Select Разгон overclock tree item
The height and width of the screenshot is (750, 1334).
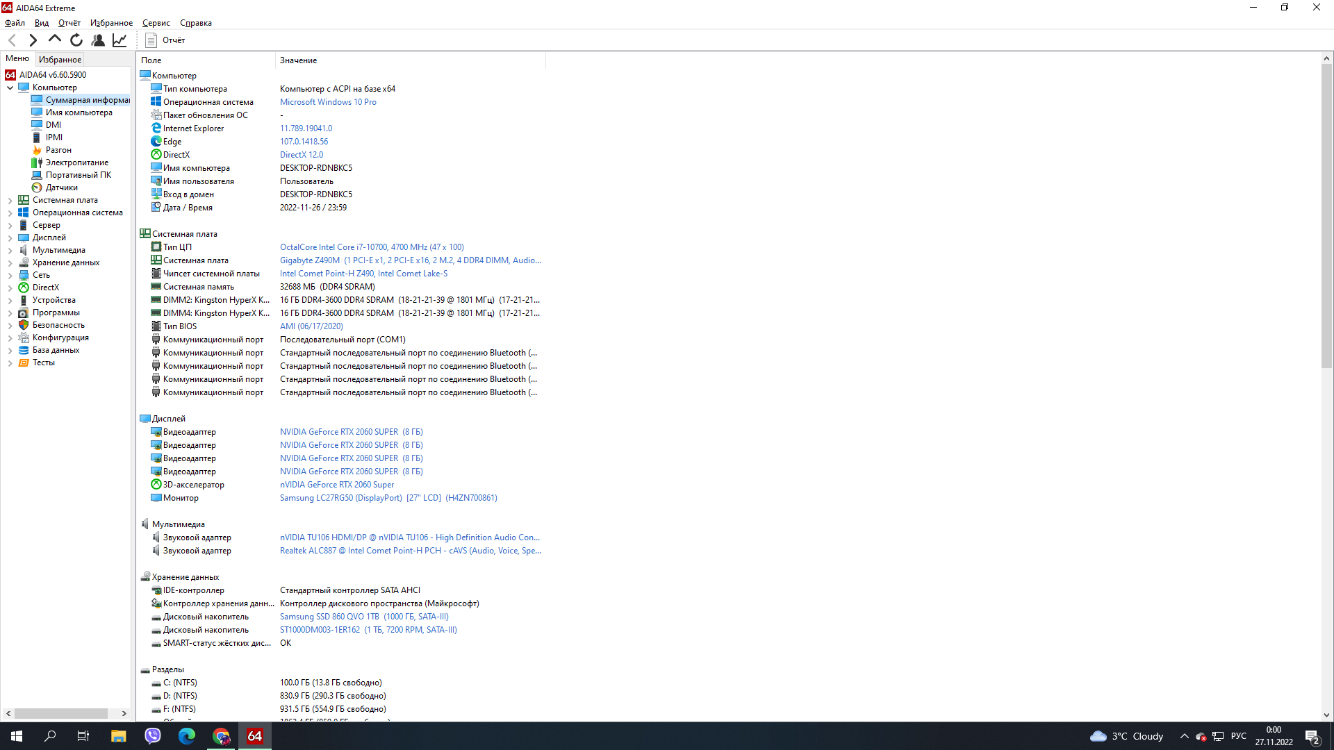pos(51,150)
